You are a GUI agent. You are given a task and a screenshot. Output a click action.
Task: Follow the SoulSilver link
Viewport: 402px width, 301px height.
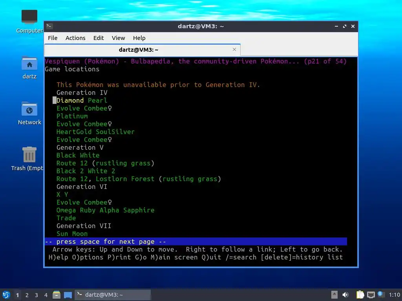[115, 132]
